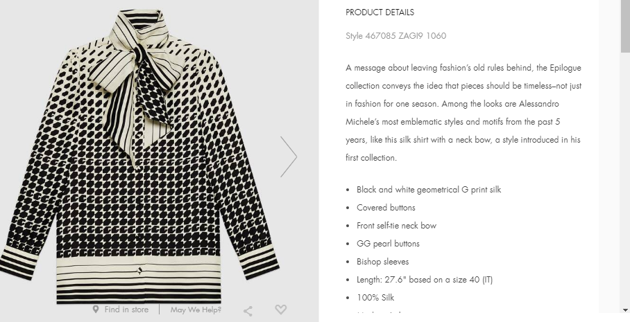The image size is (630, 322).
Task: Click the Length 27.6" size detail
Action: 424,280
